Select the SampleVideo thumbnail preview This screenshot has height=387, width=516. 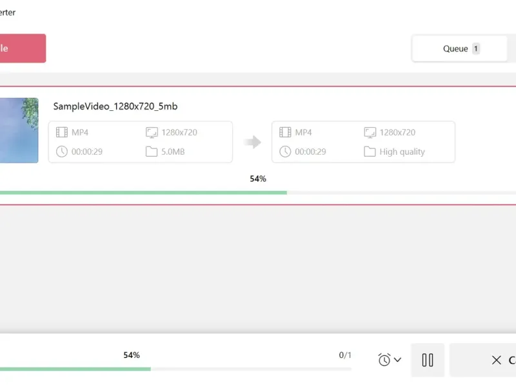(19, 130)
